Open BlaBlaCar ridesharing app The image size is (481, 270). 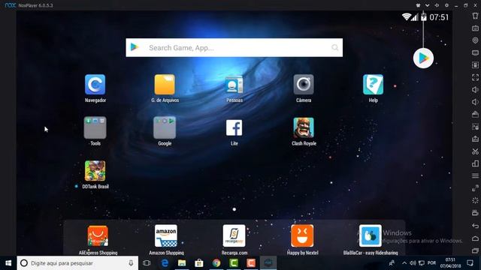pyautogui.click(x=371, y=236)
